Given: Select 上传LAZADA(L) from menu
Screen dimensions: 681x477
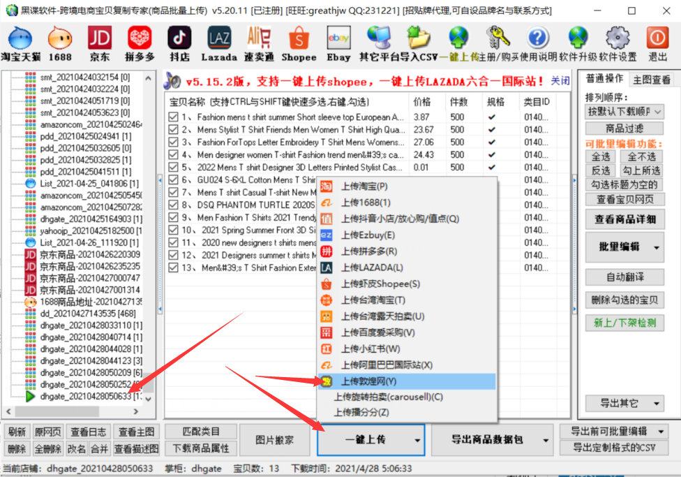Looking at the screenshot, I should click(407, 267).
